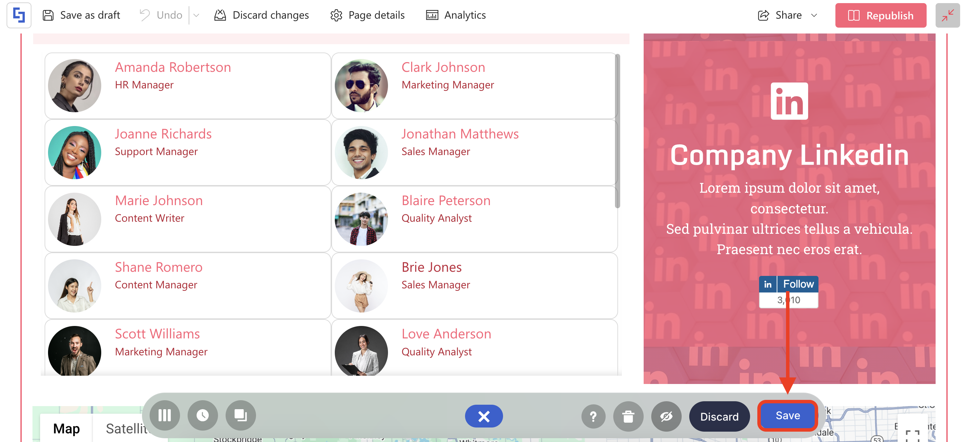Delete element with trash icon
This screenshot has width=966, height=442.
click(628, 416)
